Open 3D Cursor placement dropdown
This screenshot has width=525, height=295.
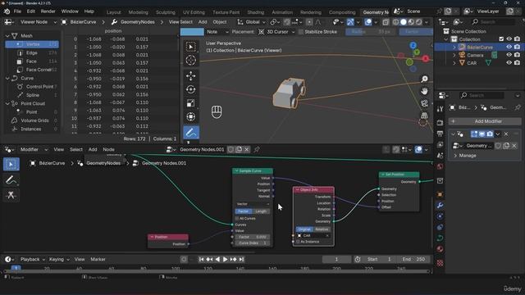click(x=276, y=32)
